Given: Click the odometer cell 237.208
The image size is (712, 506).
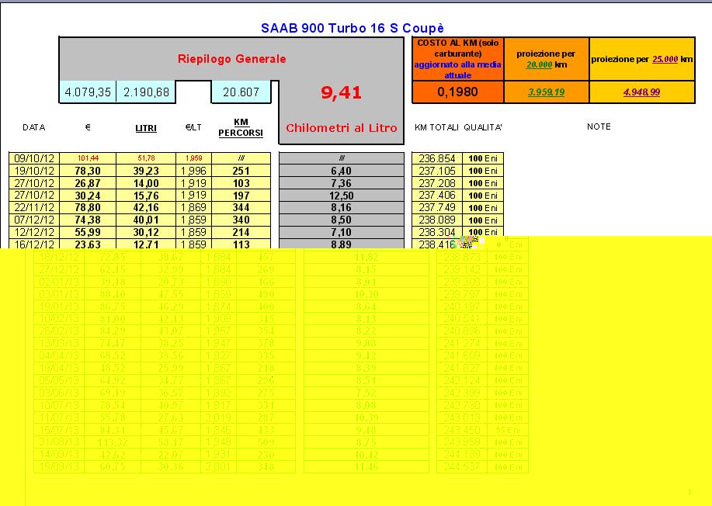Looking at the screenshot, I should [437, 183].
